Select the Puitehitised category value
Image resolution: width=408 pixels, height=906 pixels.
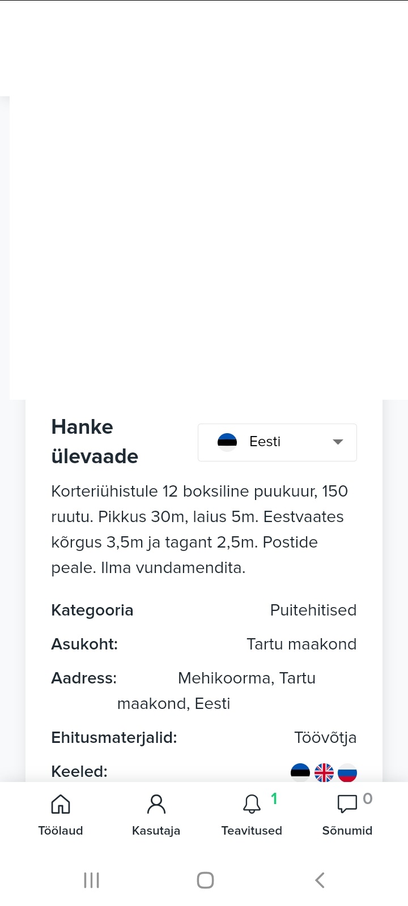(313, 610)
